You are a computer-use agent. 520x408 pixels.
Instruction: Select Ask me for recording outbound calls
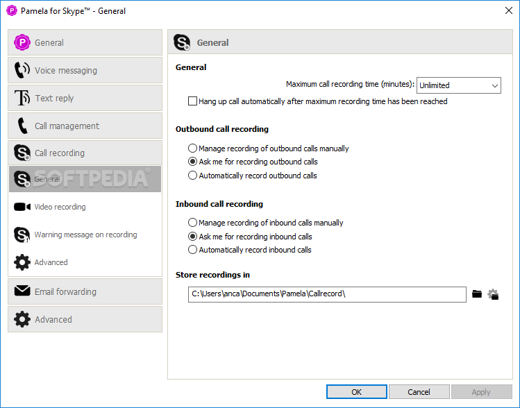point(192,162)
